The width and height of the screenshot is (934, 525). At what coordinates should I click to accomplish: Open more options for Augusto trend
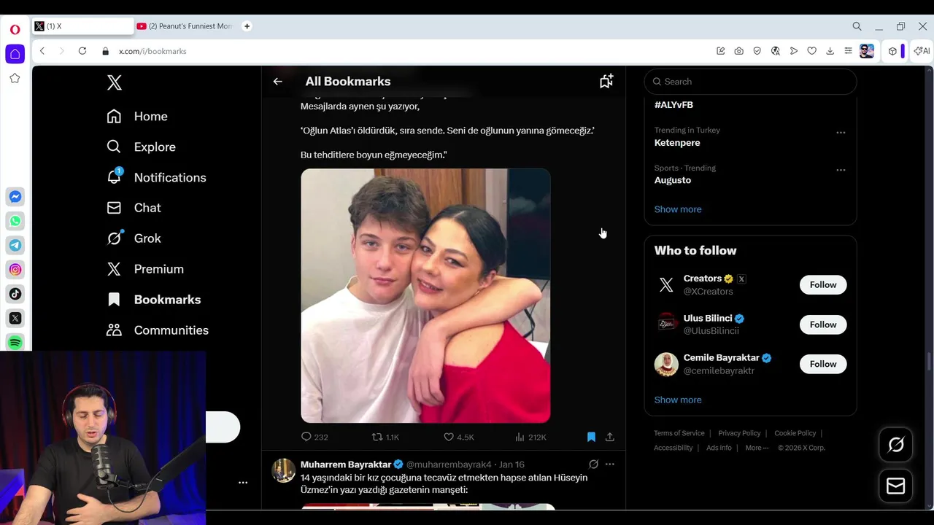point(841,170)
